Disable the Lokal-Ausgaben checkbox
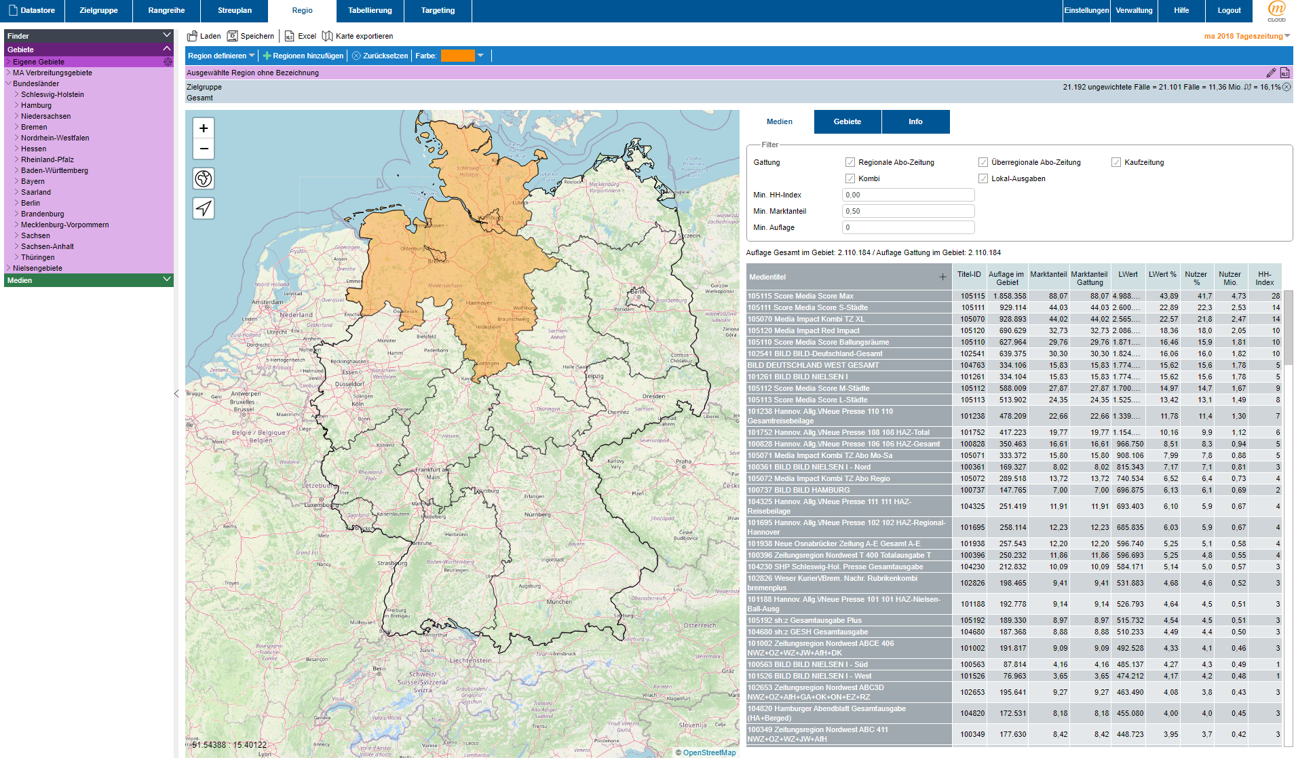 pos(983,178)
